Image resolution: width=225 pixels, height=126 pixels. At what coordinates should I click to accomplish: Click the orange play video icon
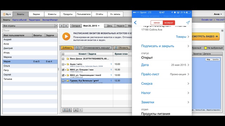[66, 36]
